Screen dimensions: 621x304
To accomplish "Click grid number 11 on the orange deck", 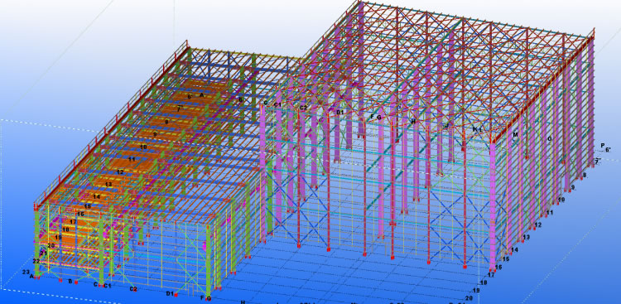I will point(132,159).
